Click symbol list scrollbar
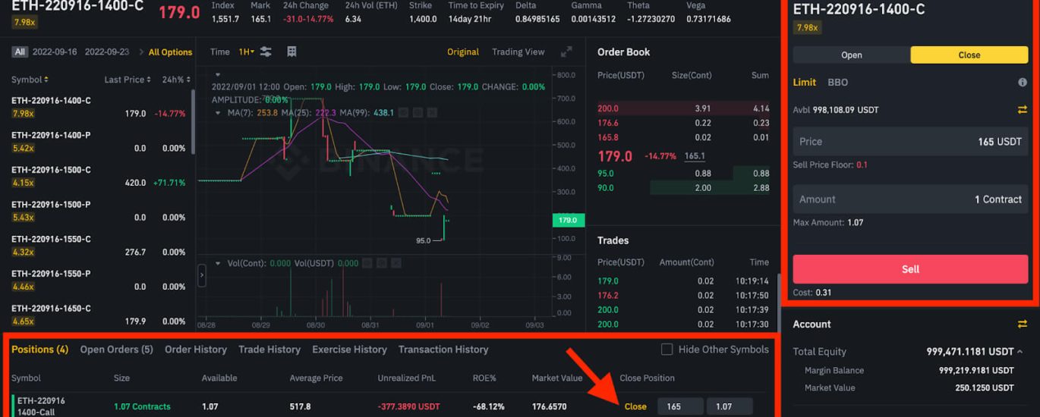Viewport: 1040px width, 417px height. click(x=193, y=121)
